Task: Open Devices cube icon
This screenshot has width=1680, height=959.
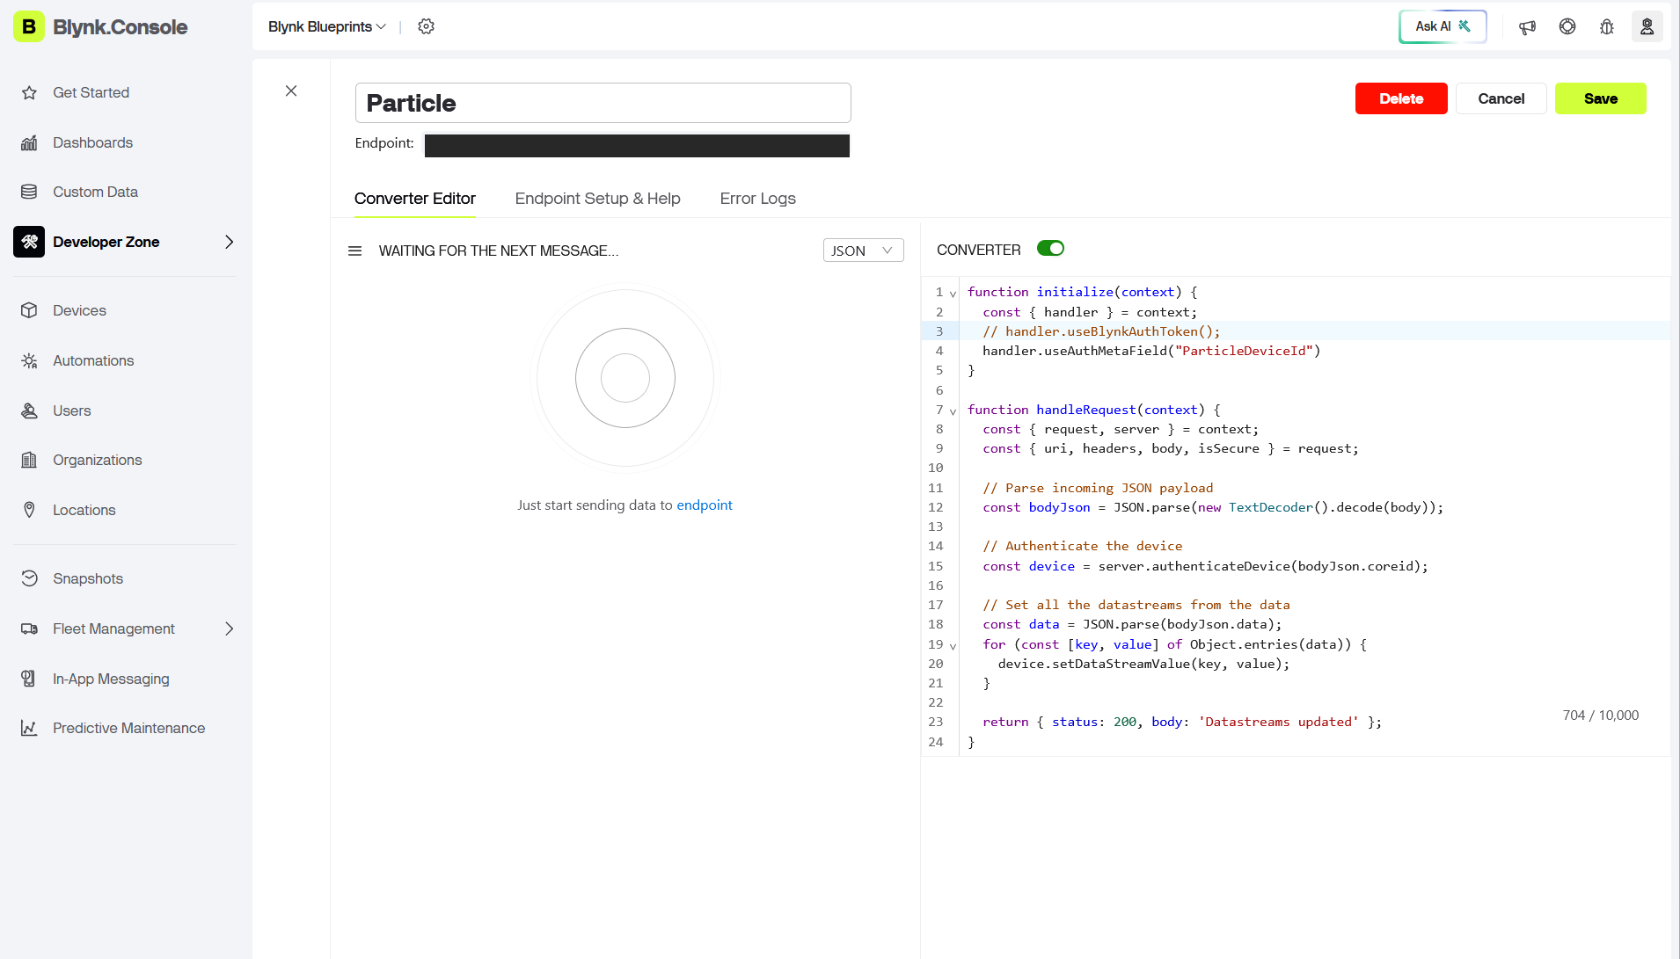Action: pos(29,310)
